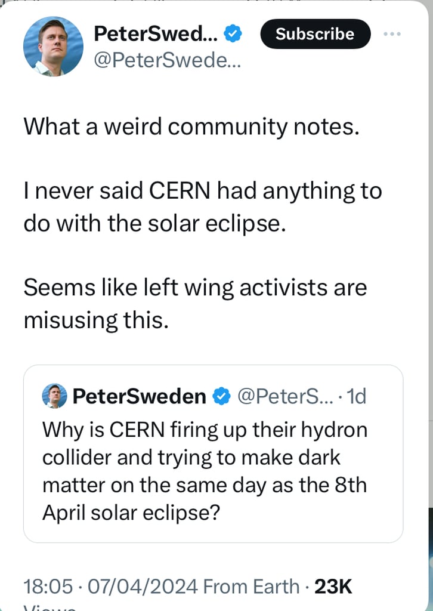Screen dimensions: 433x611
Task: Click the line 'What a weird community notes.'
Action: coord(191,127)
